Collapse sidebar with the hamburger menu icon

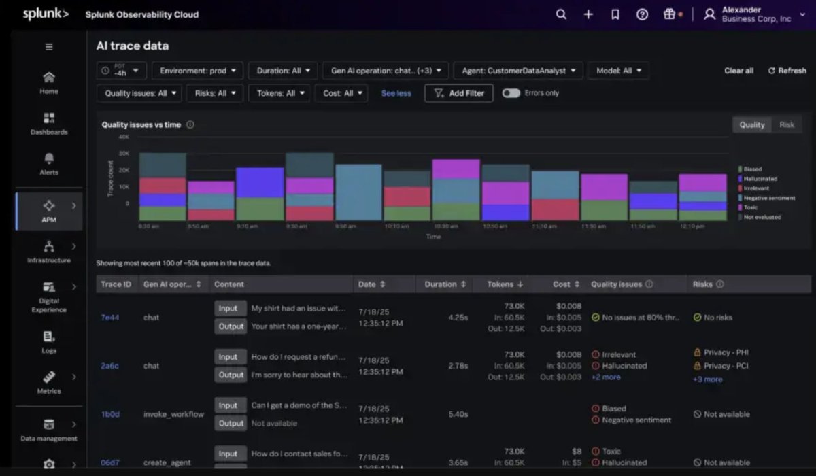[49, 47]
